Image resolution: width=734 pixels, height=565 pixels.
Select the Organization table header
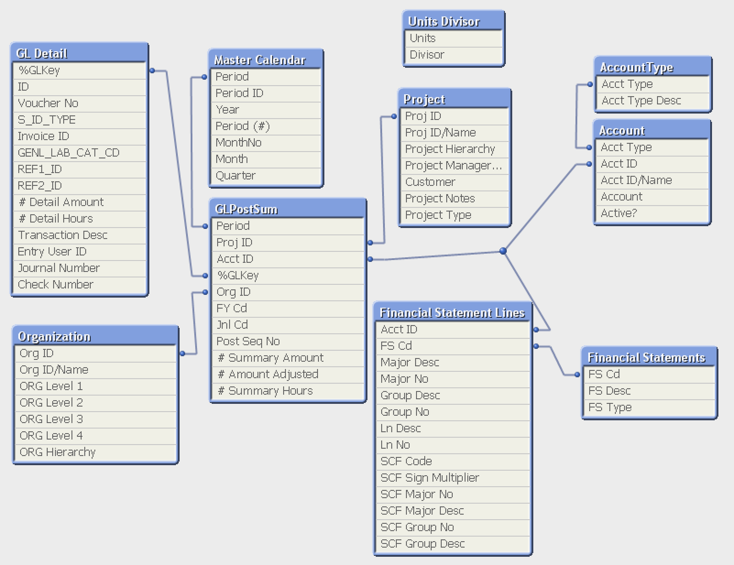click(95, 336)
